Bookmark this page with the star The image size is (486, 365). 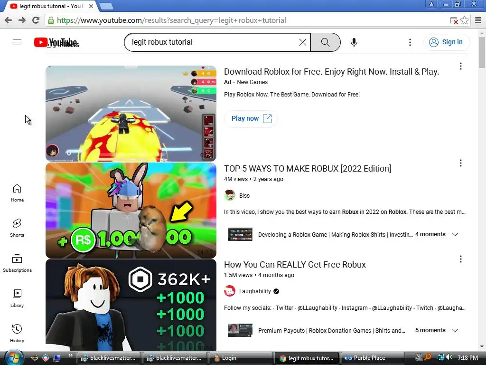pos(464,20)
